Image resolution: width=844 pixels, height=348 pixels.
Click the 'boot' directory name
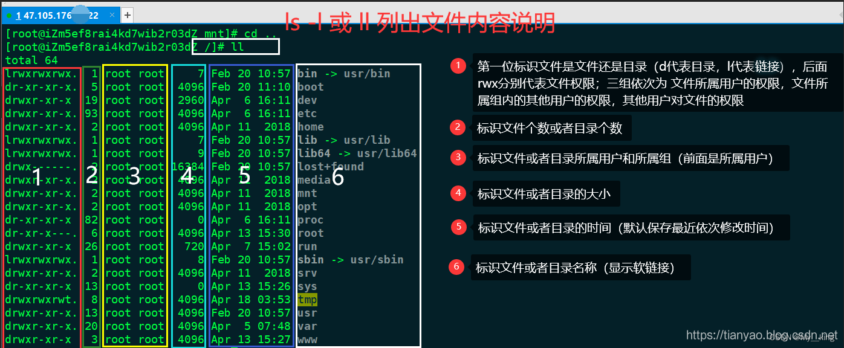[x=311, y=87]
